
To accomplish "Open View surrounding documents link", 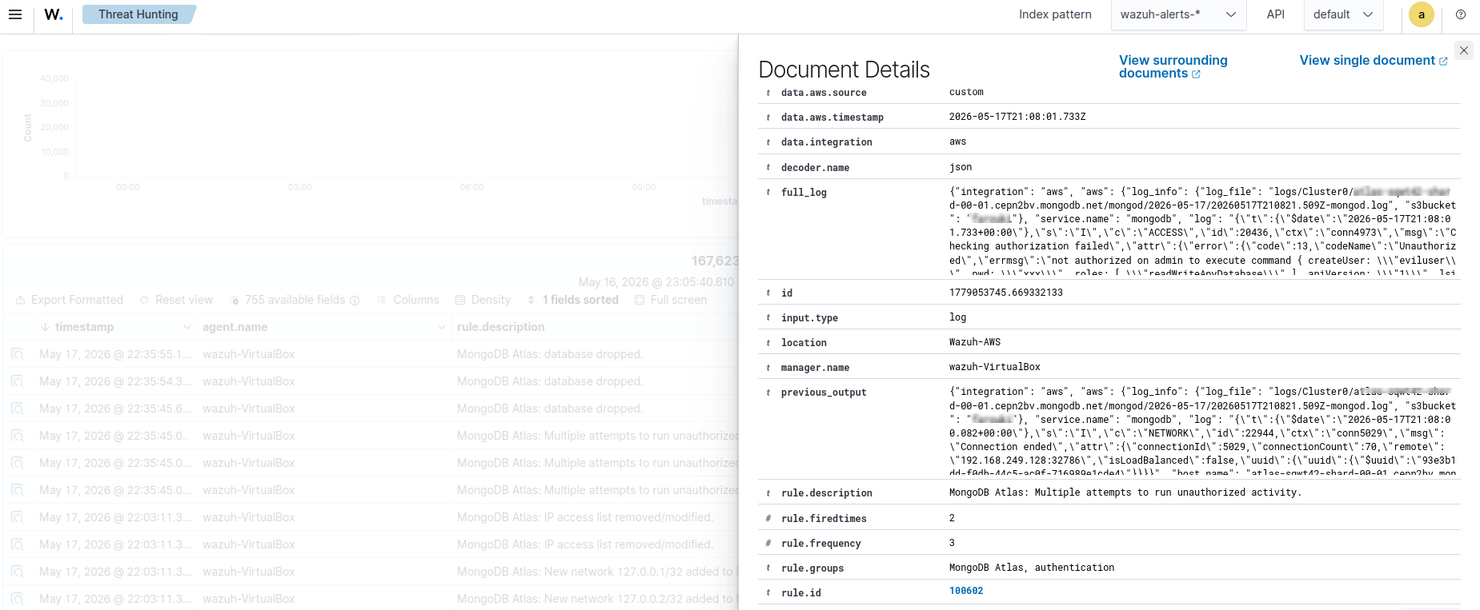I will point(1173,66).
